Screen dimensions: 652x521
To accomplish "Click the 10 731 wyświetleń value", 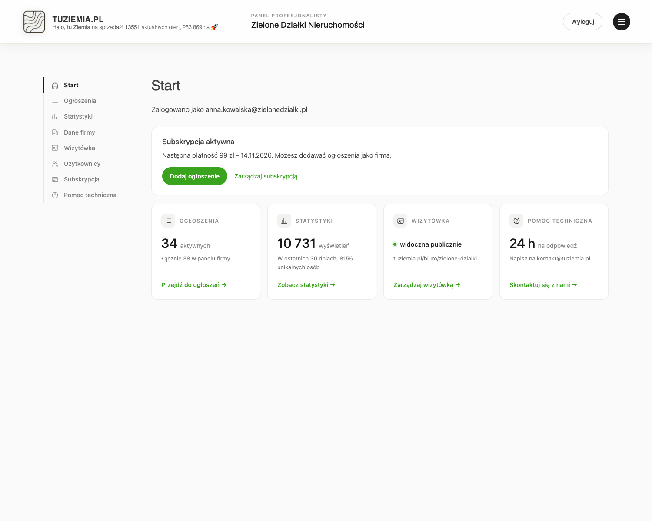I will coord(313,244).
